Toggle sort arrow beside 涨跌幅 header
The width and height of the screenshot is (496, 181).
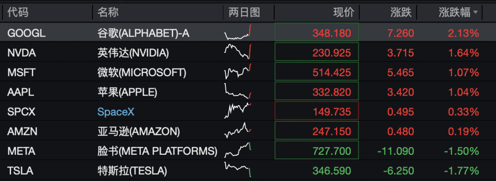475,13
